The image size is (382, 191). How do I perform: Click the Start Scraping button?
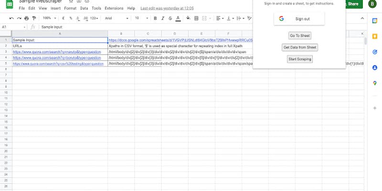[300, 59]
